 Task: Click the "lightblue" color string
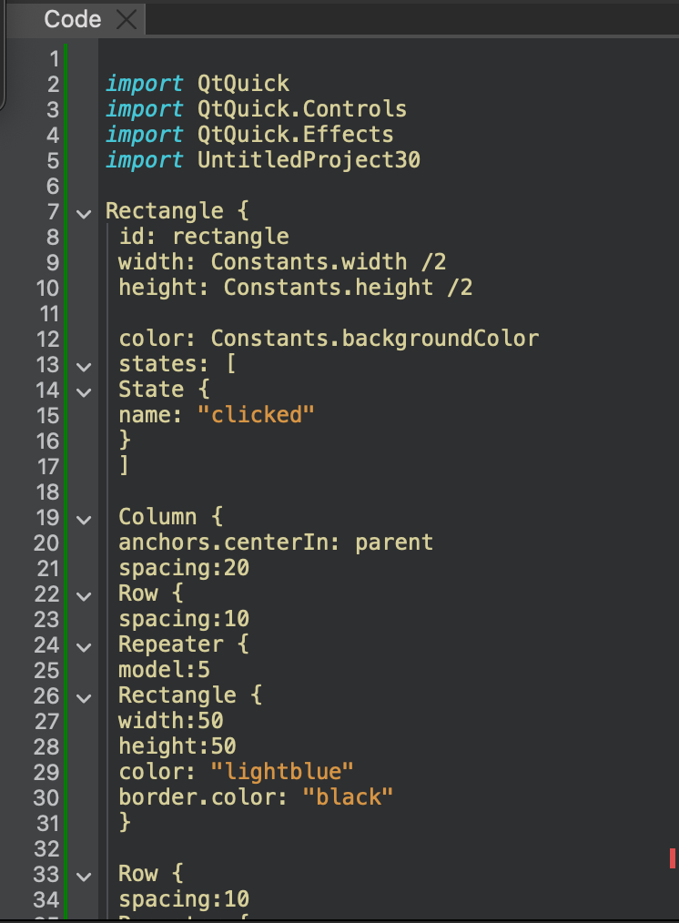click(281, 772)
